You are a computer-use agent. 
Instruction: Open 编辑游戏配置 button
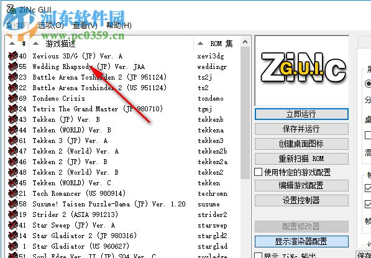301,185
